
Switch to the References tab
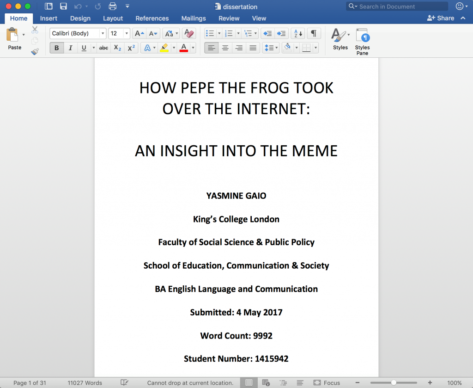[152, 18]
